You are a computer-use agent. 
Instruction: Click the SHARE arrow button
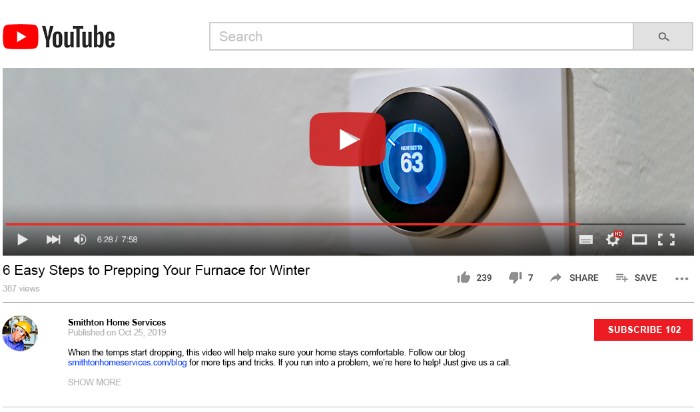pyautogui.click(x=574, y=278)
